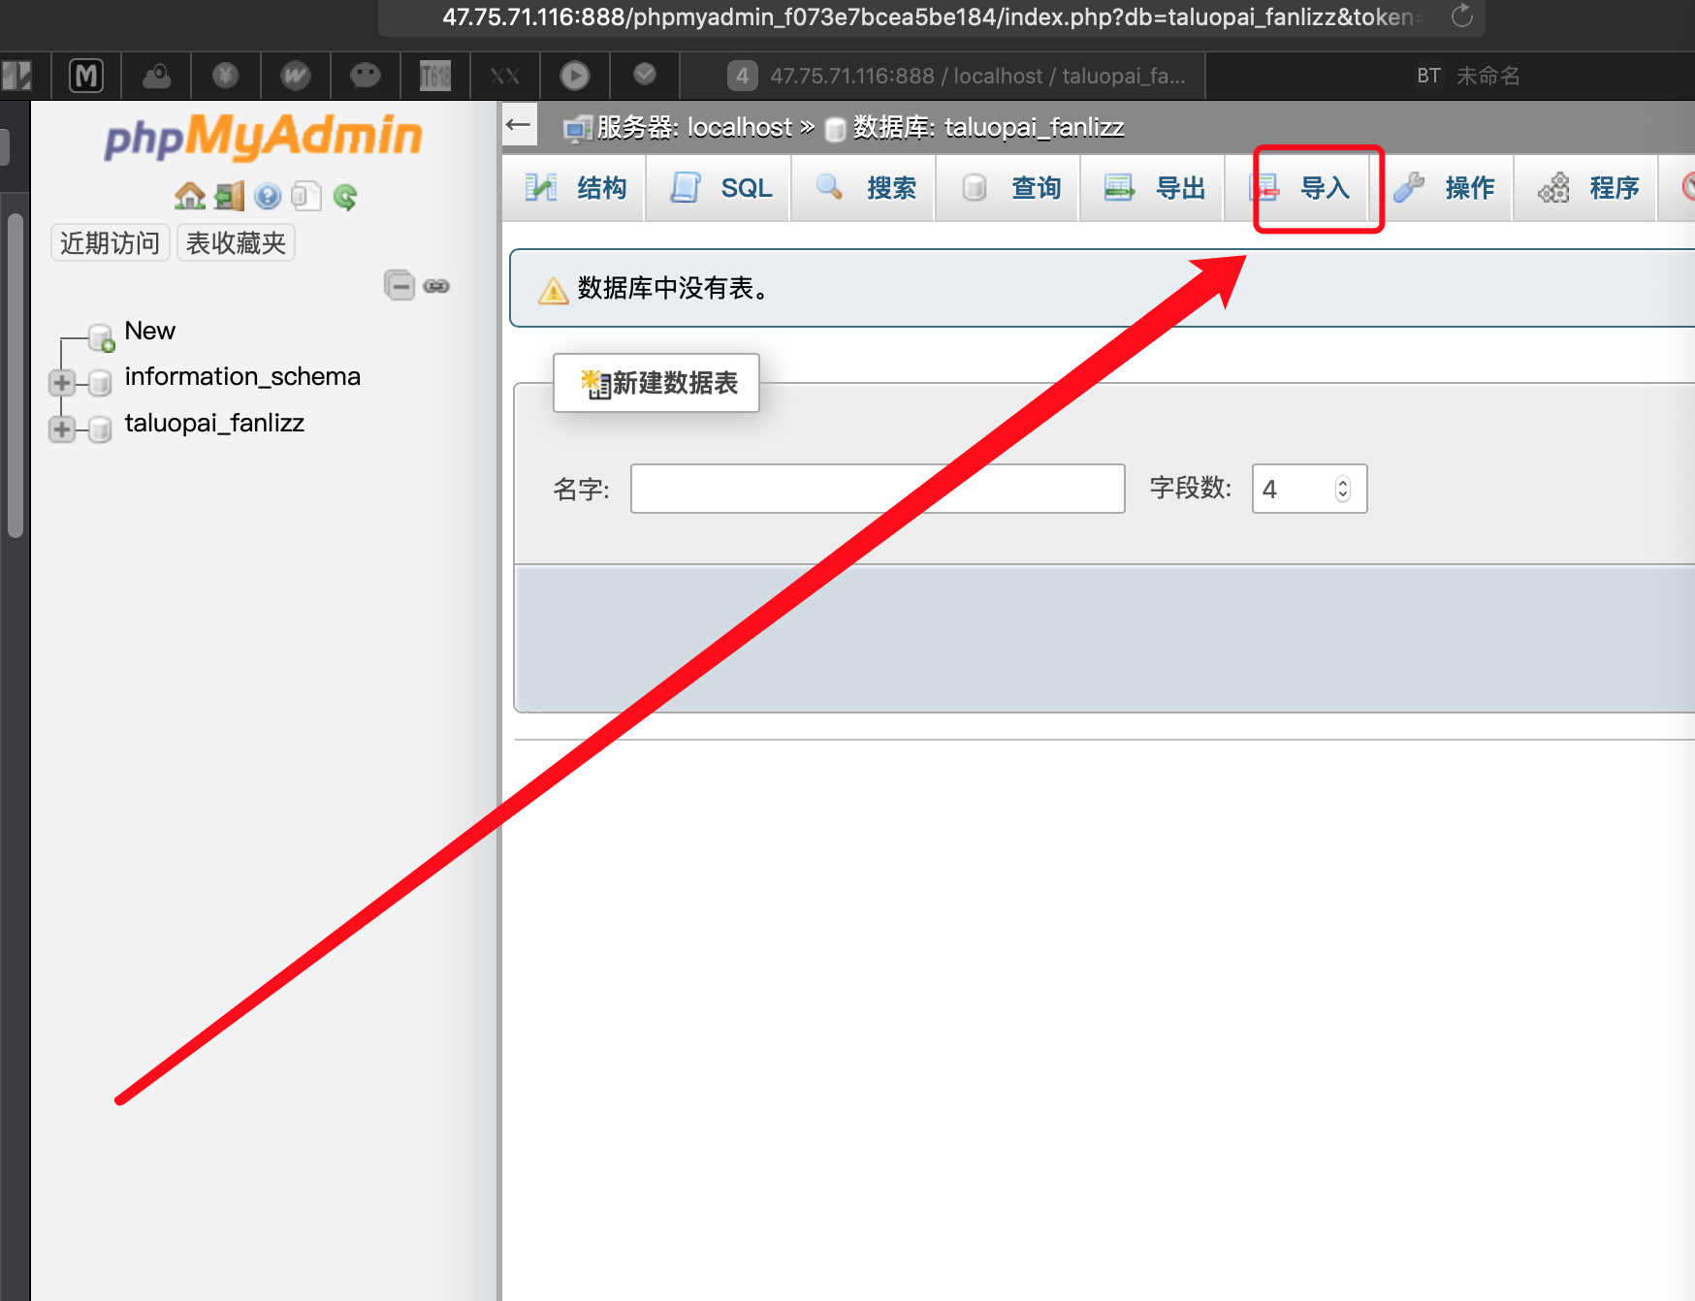Click the green reload navigation icon
1695x1301 pixels.
click(345, 197)
